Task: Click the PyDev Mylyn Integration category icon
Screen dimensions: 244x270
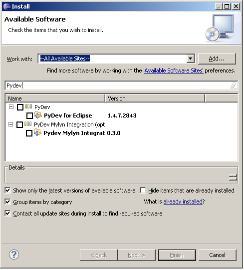Action: tap(28, 124)
